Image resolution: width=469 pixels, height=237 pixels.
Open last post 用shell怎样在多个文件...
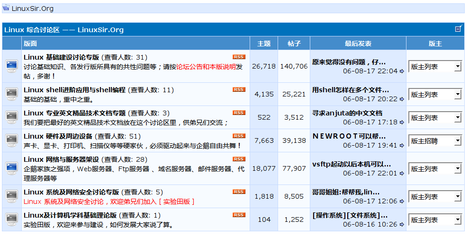click(351, 90)
